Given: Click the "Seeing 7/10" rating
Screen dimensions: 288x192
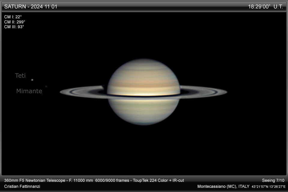Looking at the screenshot, I should 273,180.
